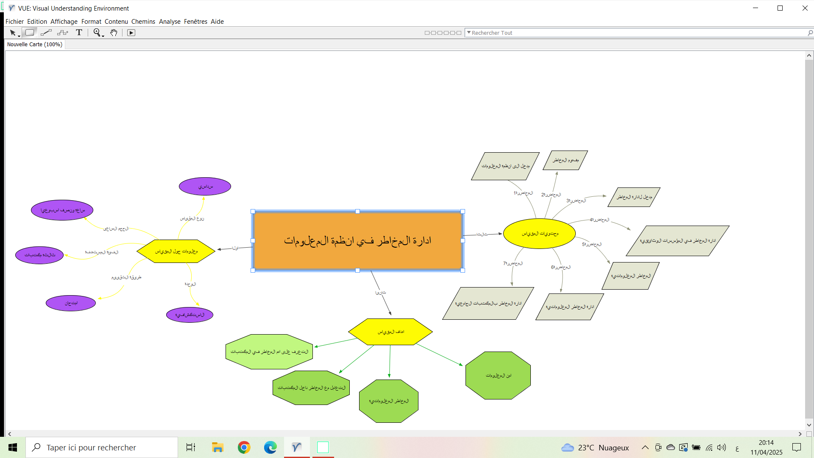Click the search magnifier icon
Screen dimensions: 814x458
point(810,33)
